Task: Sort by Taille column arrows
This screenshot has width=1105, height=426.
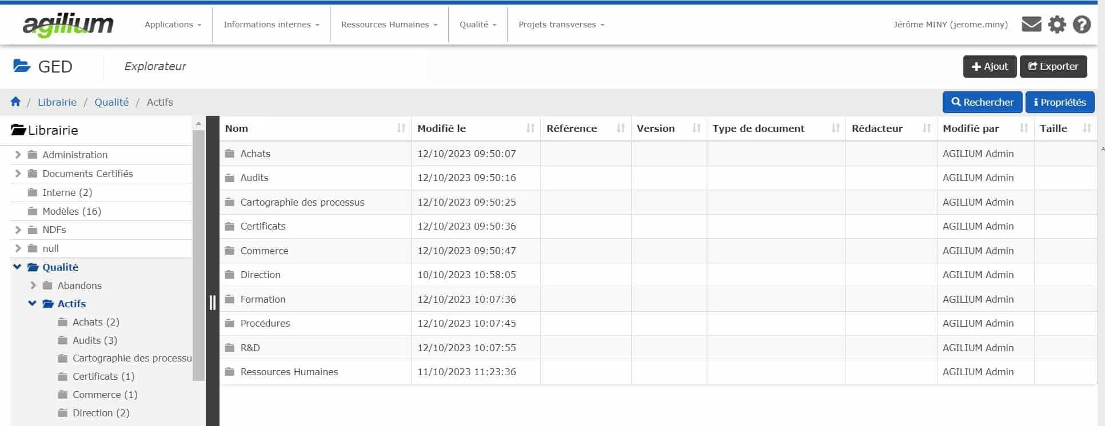Action: (x=1087, y=128)
